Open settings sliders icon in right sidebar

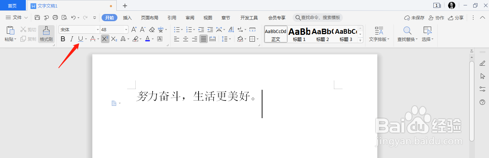[482, 89]
